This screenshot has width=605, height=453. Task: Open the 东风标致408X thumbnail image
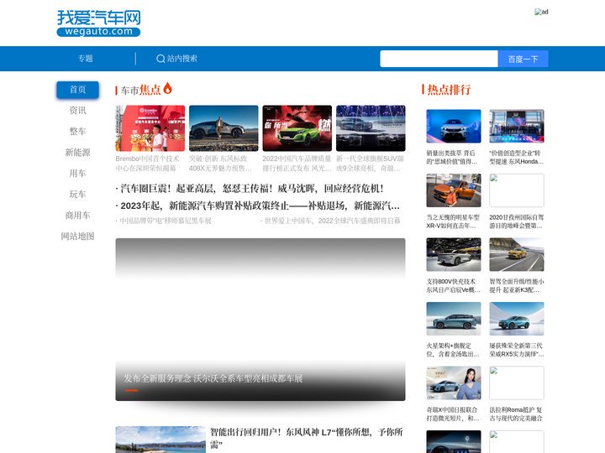click(x=224, y=128)
